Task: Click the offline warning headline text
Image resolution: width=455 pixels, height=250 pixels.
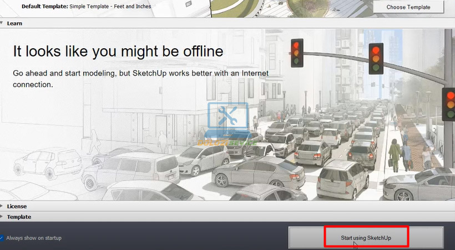Action: point(118,52)
